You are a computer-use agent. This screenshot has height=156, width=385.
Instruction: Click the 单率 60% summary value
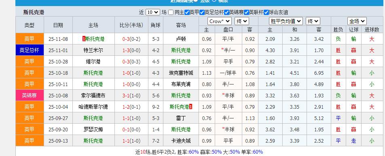tap(258, 152)
